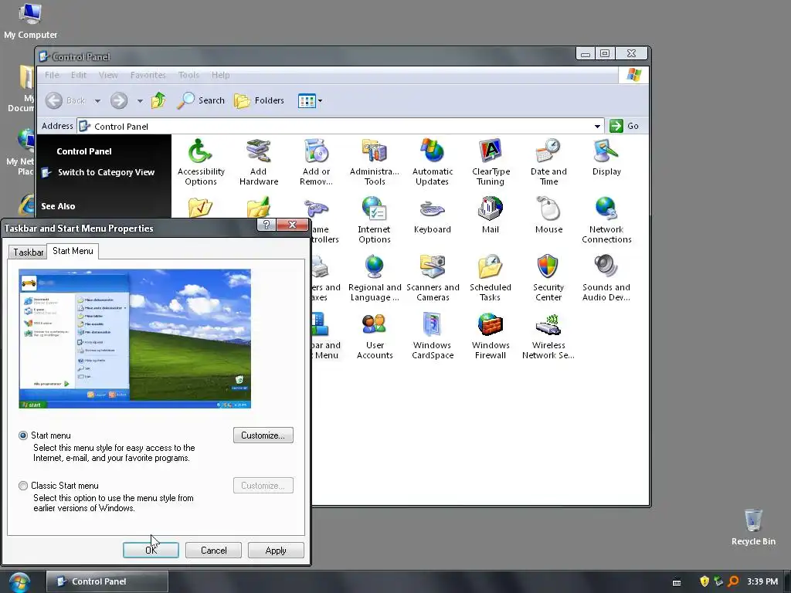Click the security shield tray icon
Screen dimensions: 791x593
(x=704, y=581)
